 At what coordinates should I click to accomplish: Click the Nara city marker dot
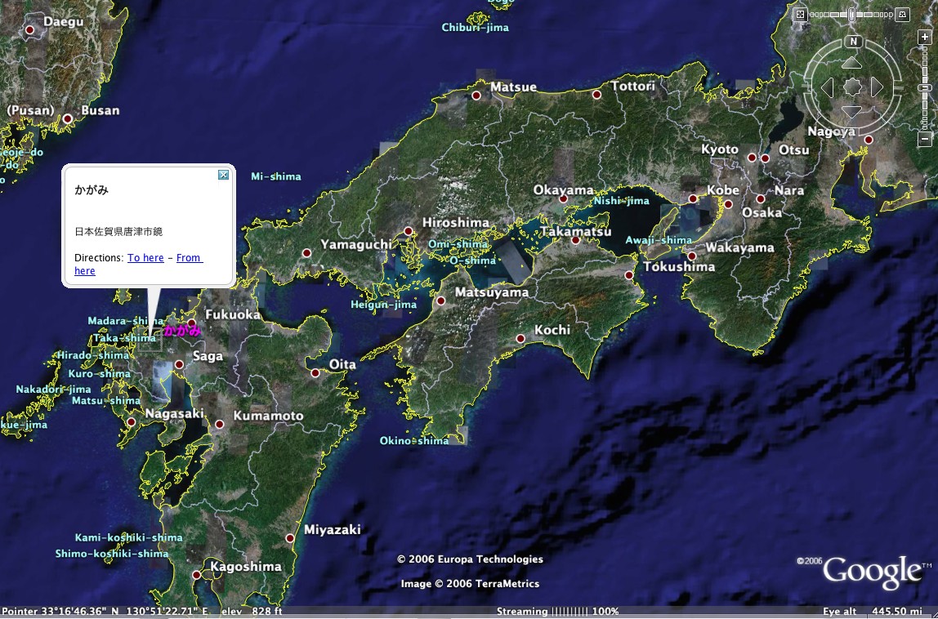click(x=761, y=198)
